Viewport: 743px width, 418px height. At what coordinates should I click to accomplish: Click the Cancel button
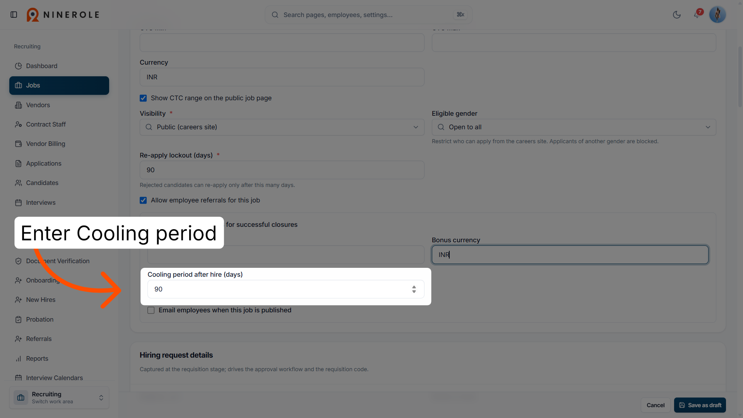tap(656, 405)
